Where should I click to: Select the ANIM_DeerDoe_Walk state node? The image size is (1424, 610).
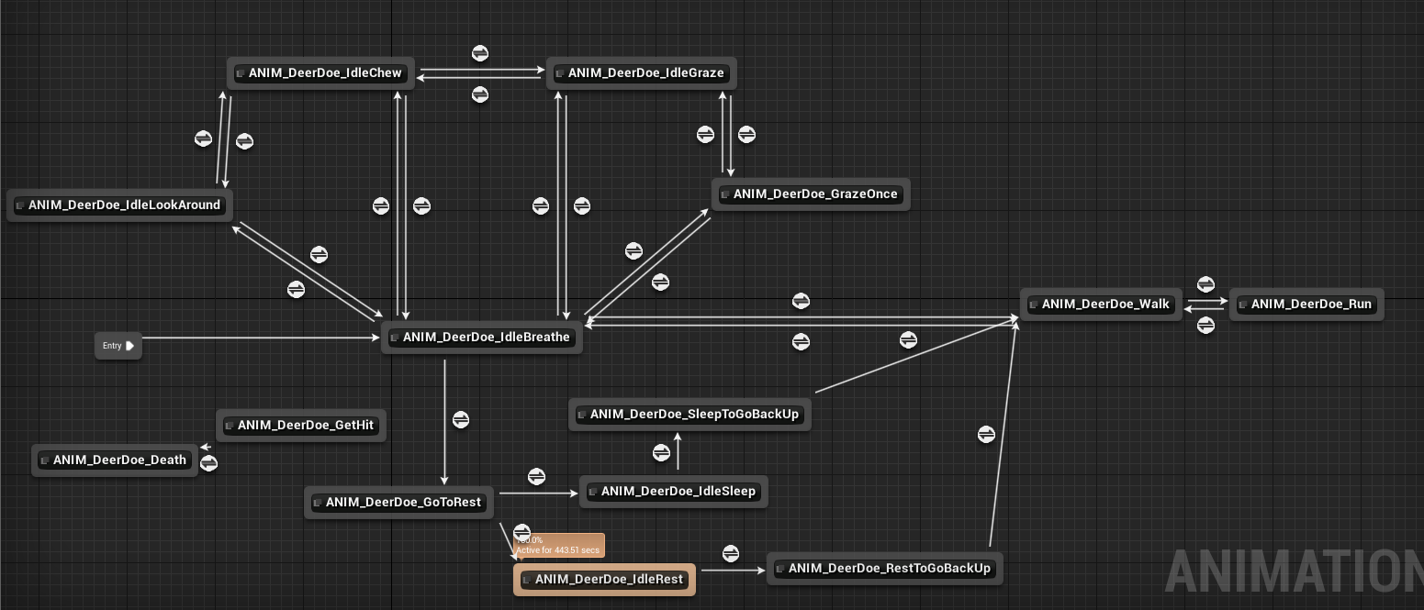coord(1103,305)
